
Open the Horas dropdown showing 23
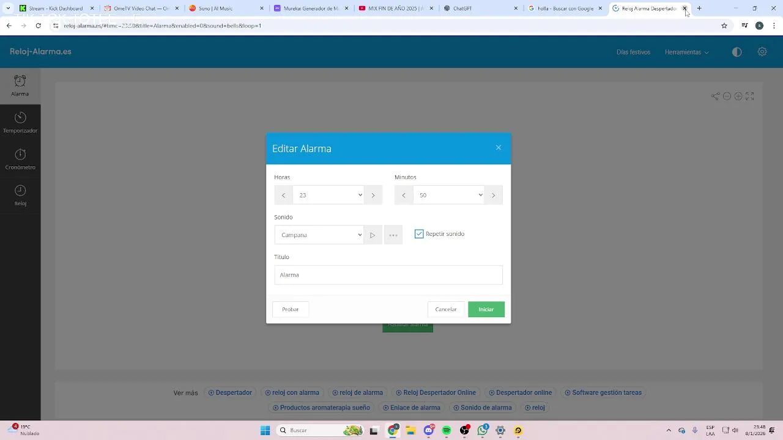coord(328,196)
